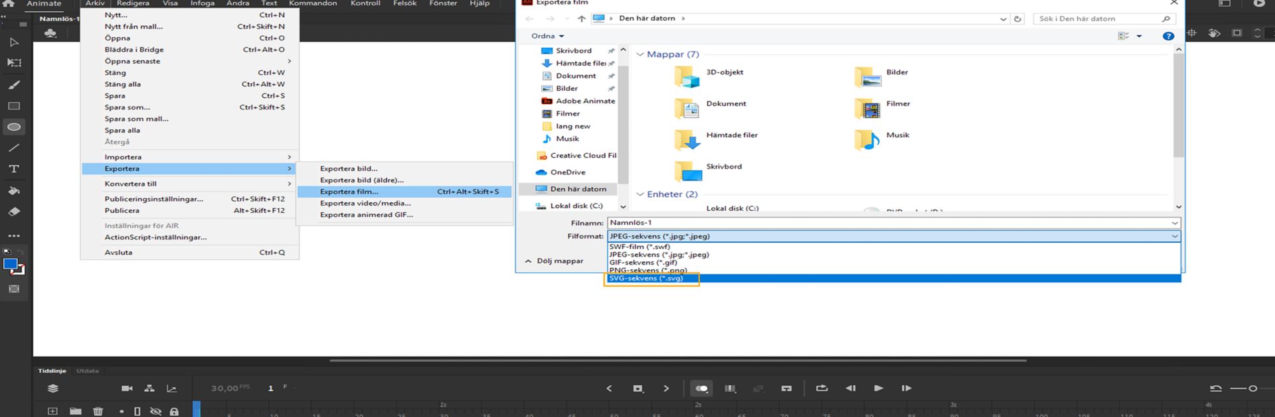Go to previous keyframe arrow
The height and width of the screenshot is (417, 1275).
point(609,388)
